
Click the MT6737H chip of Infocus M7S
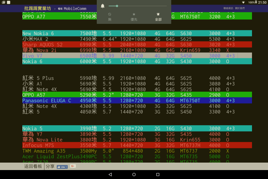(x=190, y=145)
